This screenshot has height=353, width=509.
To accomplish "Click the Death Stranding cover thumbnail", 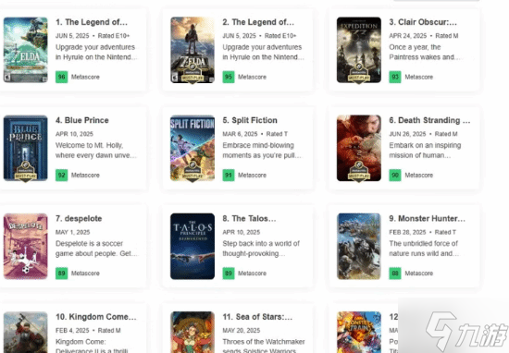I will coord(359,148).
